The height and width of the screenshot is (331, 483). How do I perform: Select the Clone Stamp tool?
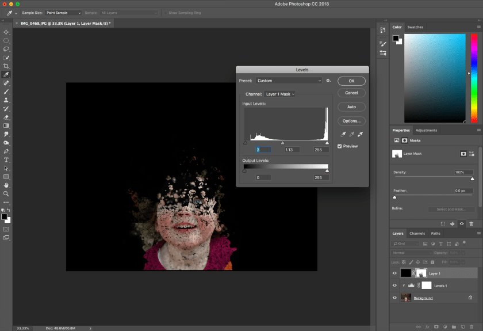(6, 100)
